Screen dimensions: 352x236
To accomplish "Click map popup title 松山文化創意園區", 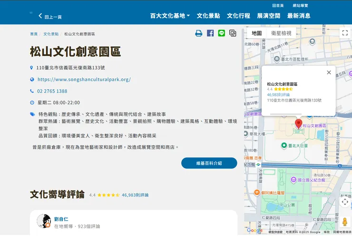I will coord(282,84).
